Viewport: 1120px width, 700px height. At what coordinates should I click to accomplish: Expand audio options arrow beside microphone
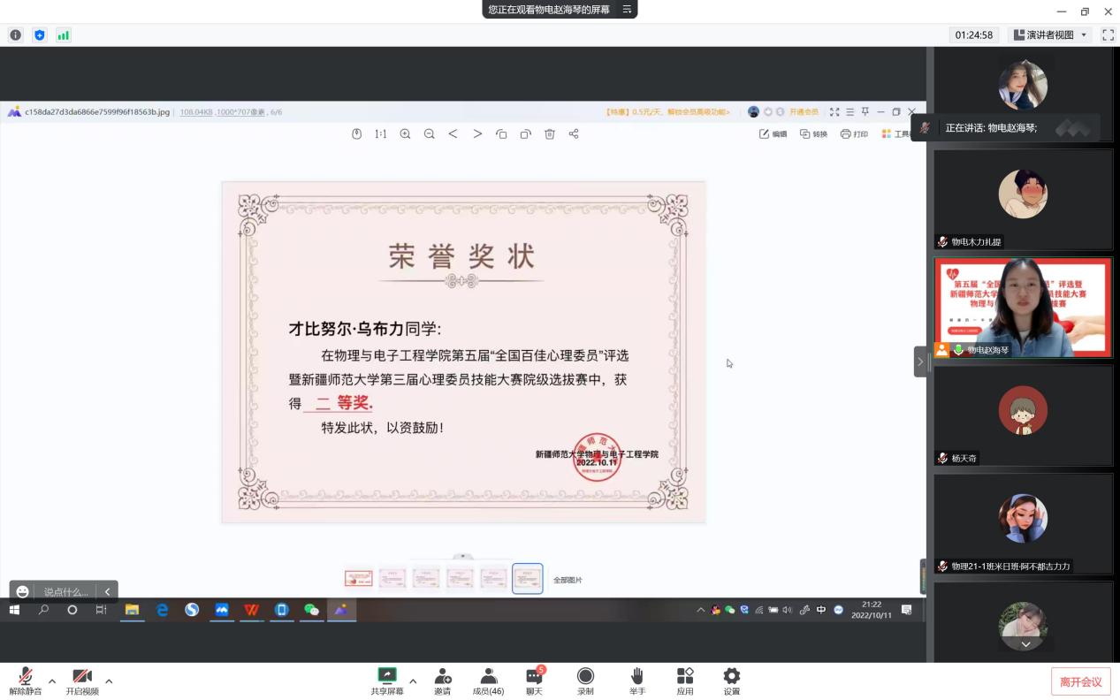tap(52, 681)
